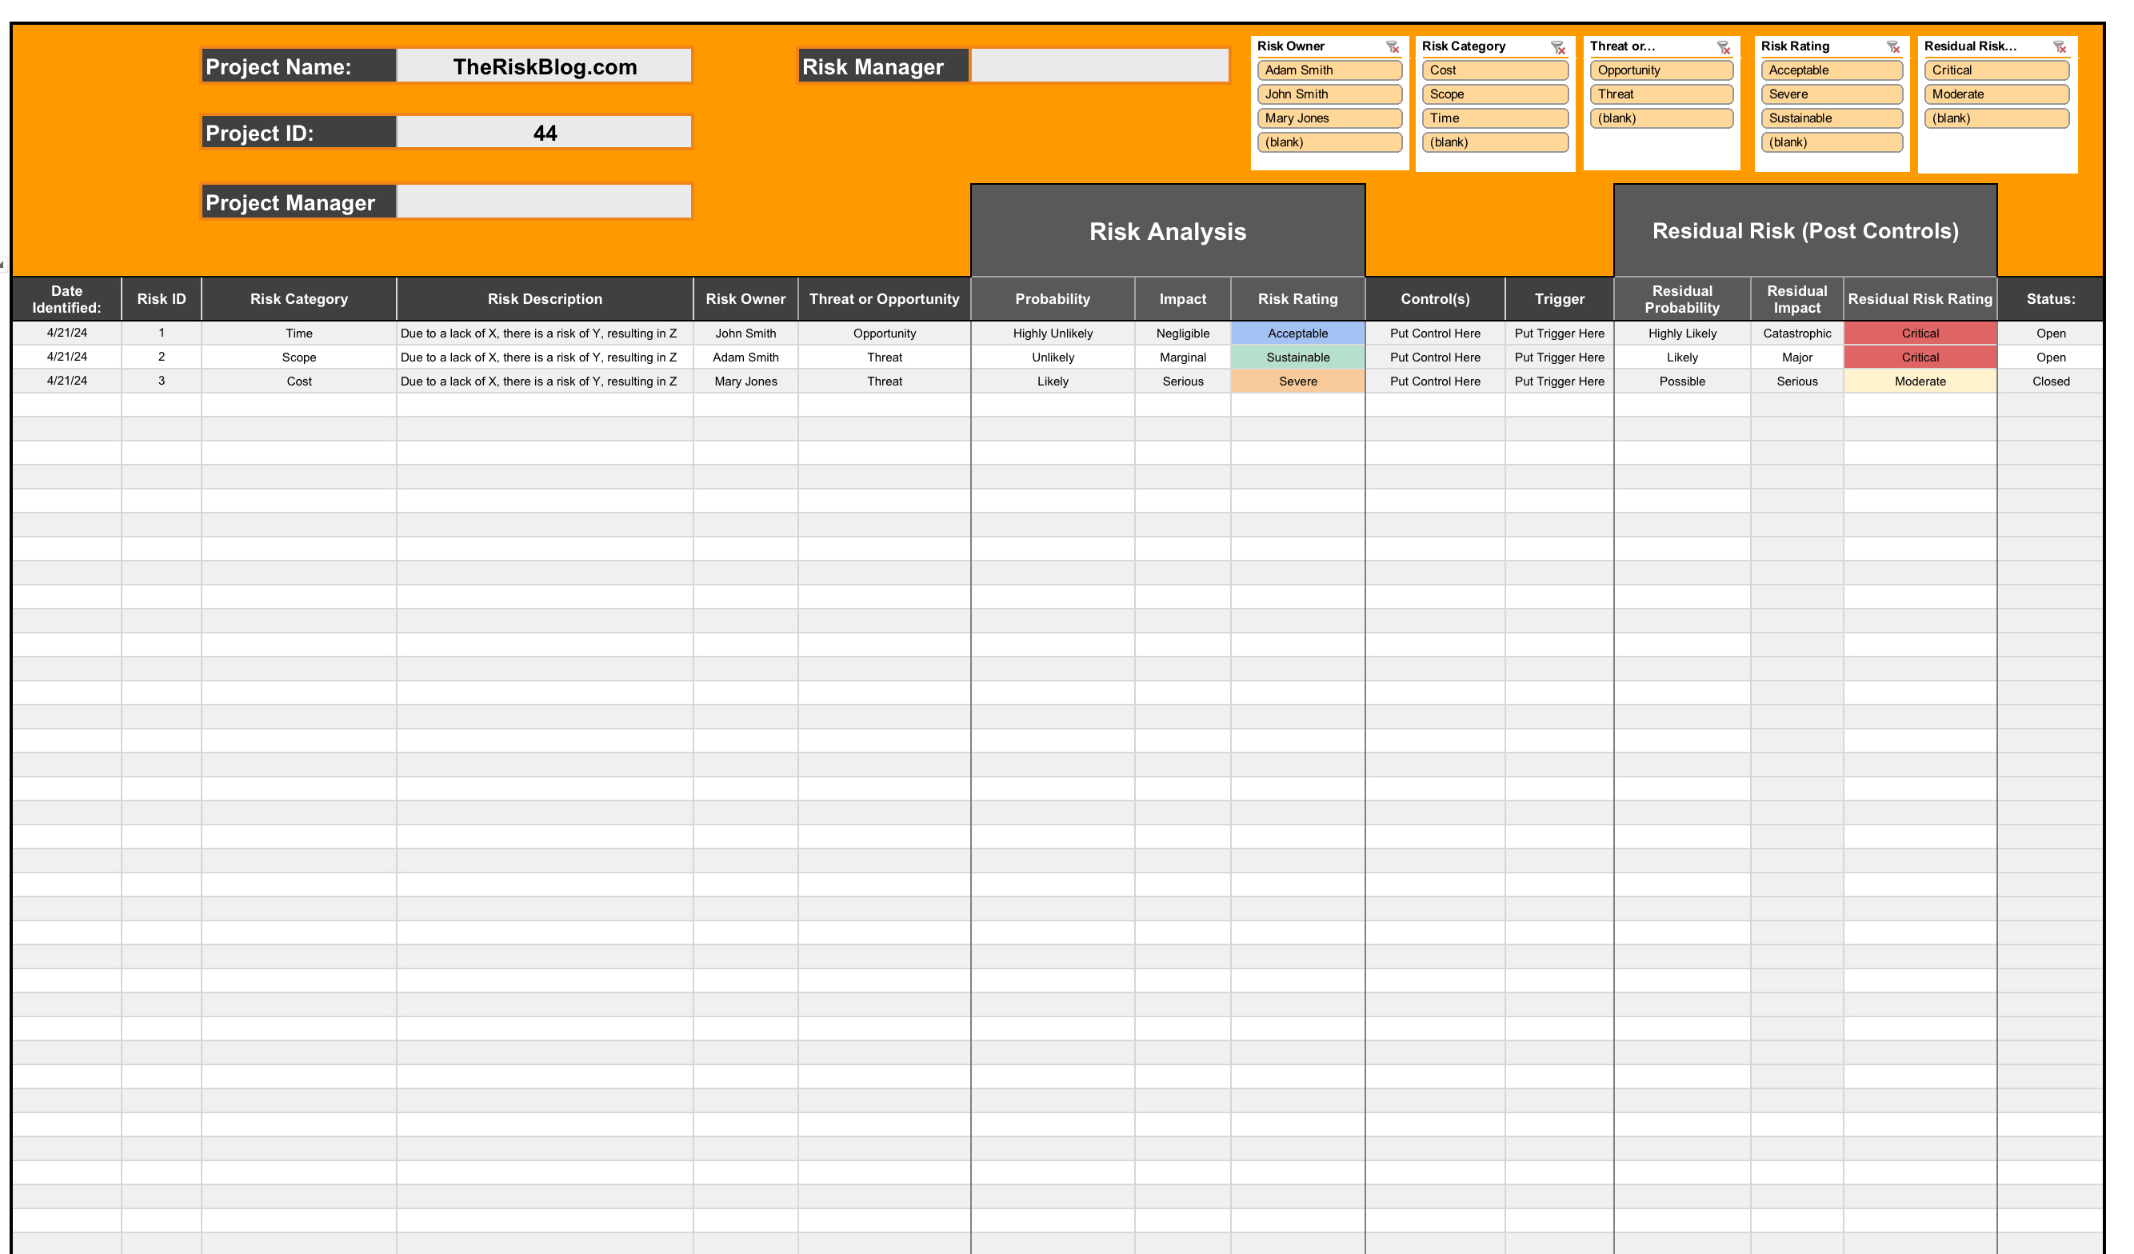Image resolution: width=2134 pixels, height=1254 pixels.
Task: Click the Risk Manager input field
Action: (1099, 66)
